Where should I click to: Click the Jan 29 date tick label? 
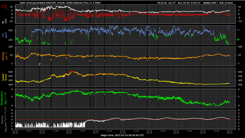149,133
